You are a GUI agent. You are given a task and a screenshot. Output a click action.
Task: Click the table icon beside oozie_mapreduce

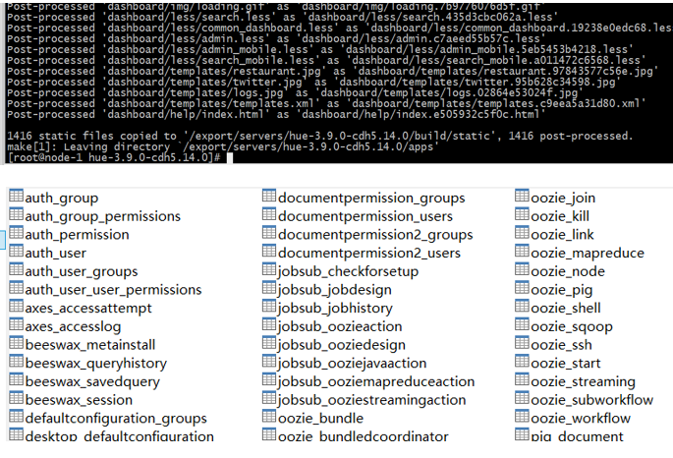(522, 251)
